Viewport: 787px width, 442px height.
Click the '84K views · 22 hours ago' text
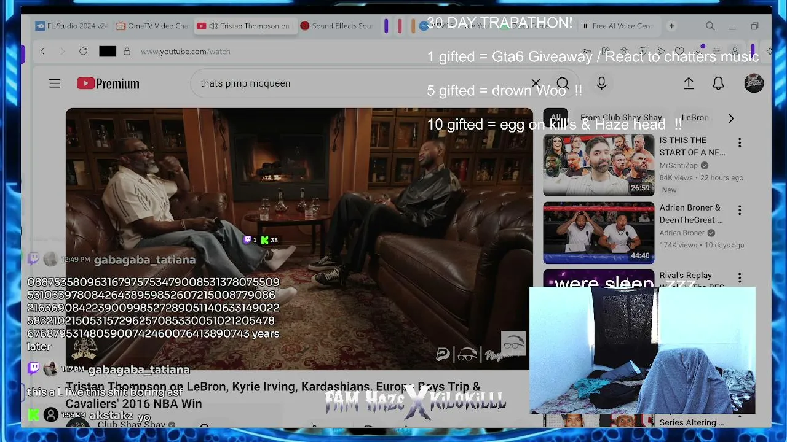[x=702, y=178]
